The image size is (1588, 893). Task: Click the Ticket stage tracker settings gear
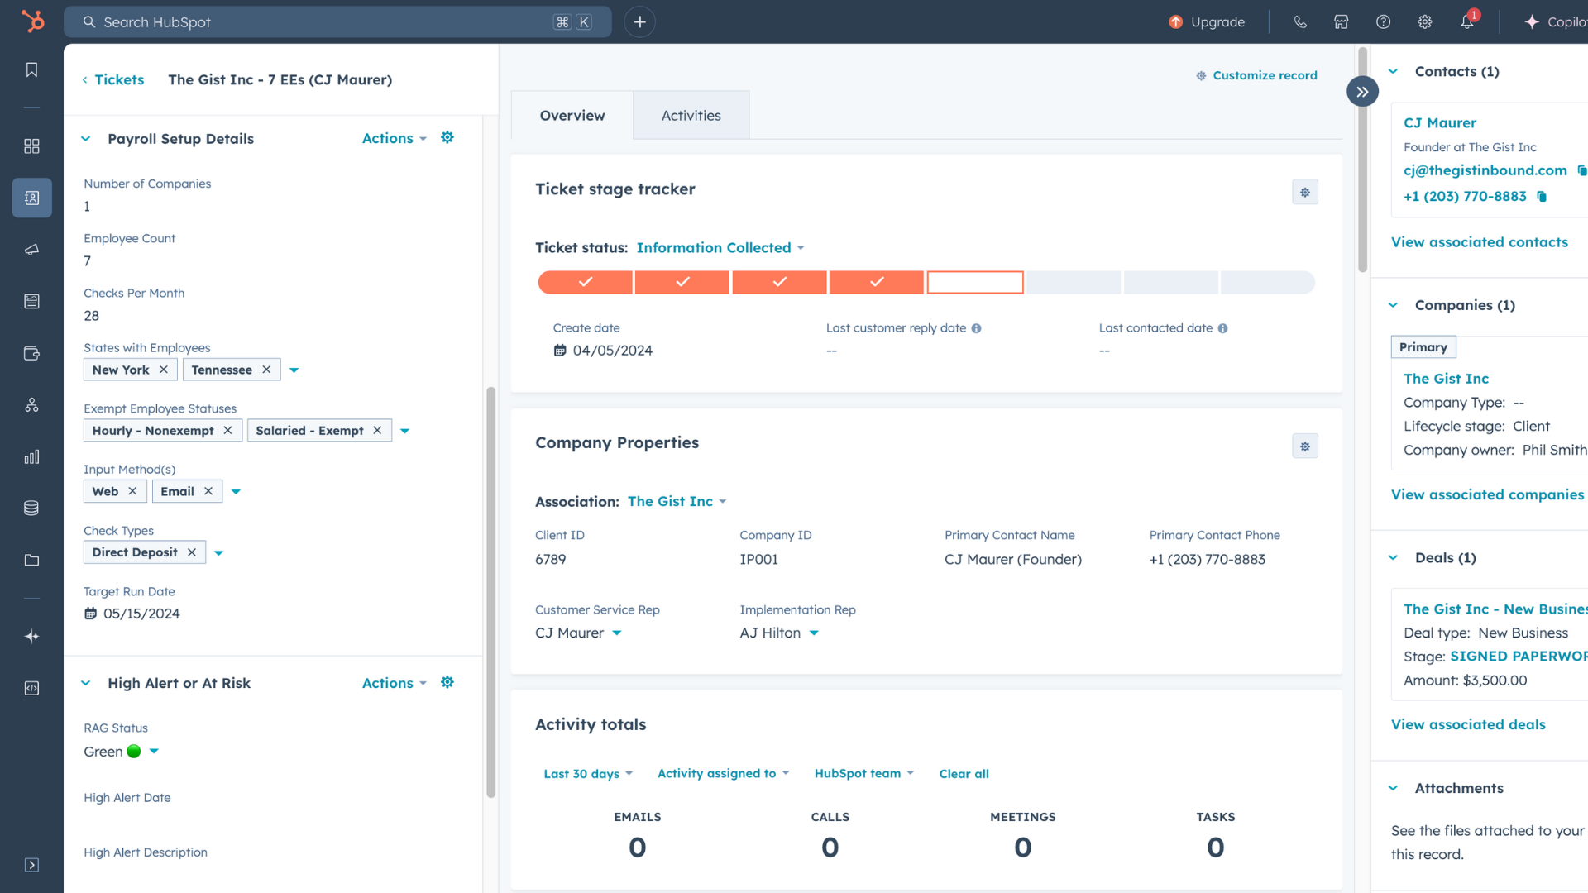(x=1305, y=193)
